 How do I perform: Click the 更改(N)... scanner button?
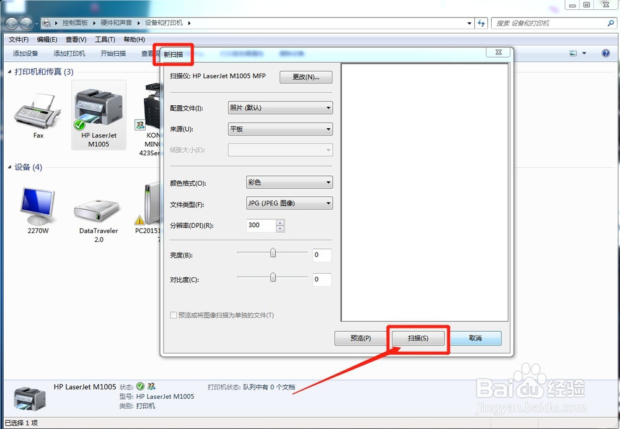[x=306, y=77]
